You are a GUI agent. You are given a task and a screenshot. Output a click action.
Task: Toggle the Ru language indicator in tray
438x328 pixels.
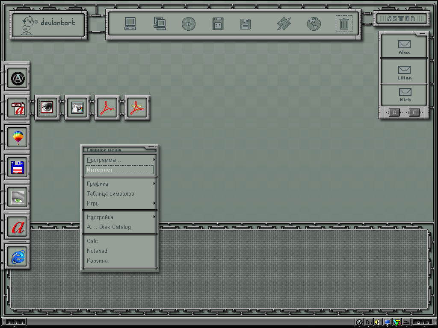click(369, 322)
